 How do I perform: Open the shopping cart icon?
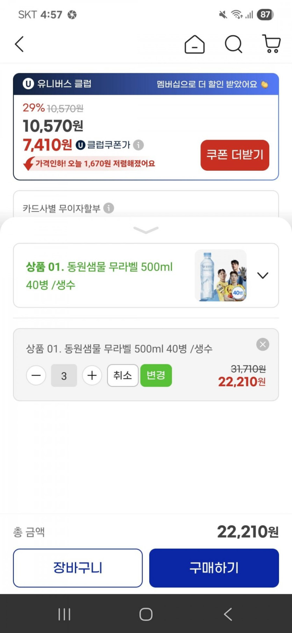271,44
